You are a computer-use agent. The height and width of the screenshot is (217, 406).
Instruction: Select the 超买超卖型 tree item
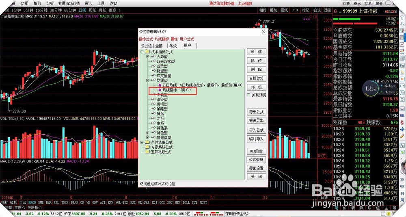coord(166,61)
